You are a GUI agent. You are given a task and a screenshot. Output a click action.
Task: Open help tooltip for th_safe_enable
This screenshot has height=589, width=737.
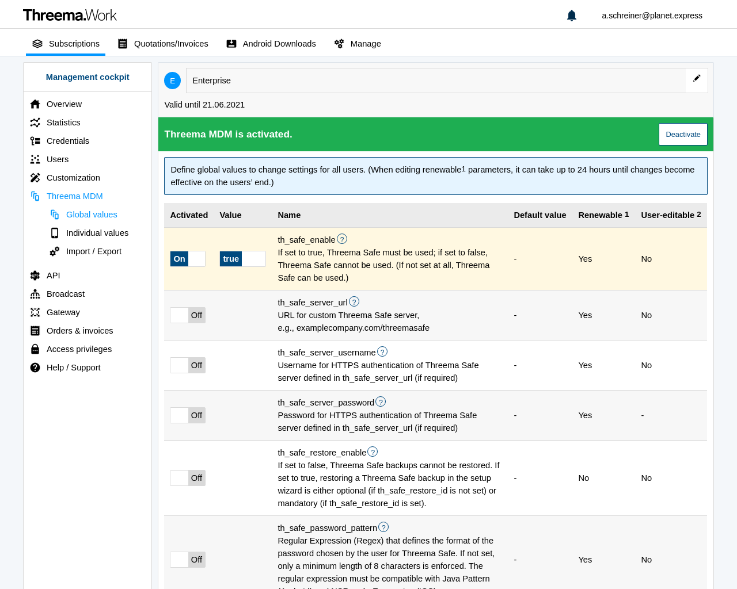pyautogui.click(x=342, y=239)
